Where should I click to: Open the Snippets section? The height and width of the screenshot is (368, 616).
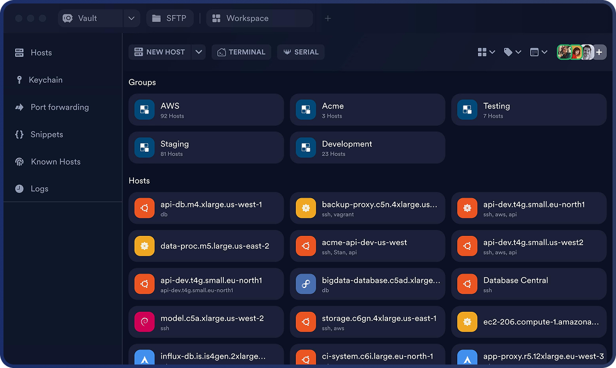tap(47, 134)
